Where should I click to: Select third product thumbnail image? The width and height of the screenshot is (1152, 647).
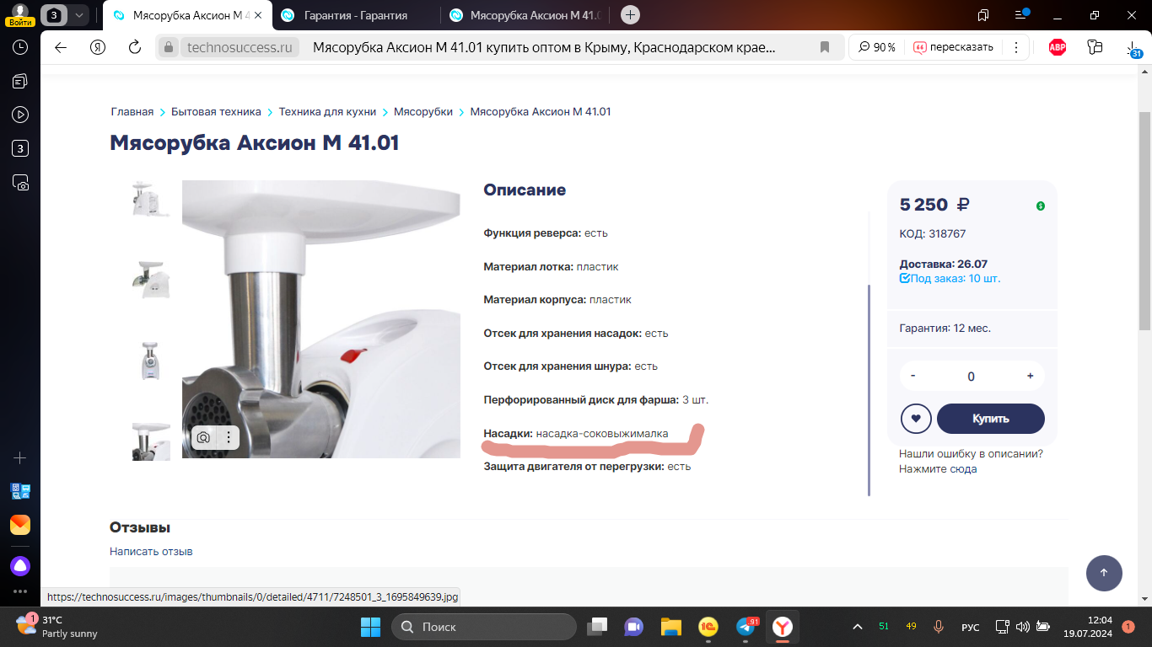point(151,361)
